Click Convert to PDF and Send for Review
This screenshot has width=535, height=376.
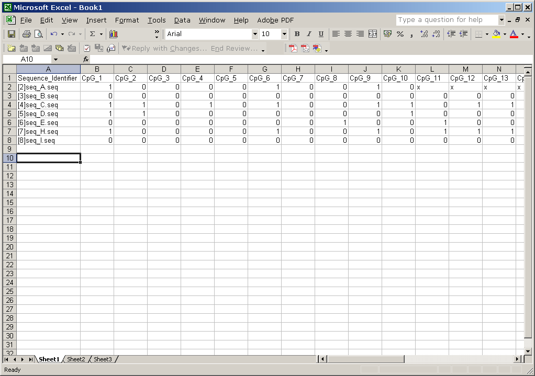pos(317,48)
